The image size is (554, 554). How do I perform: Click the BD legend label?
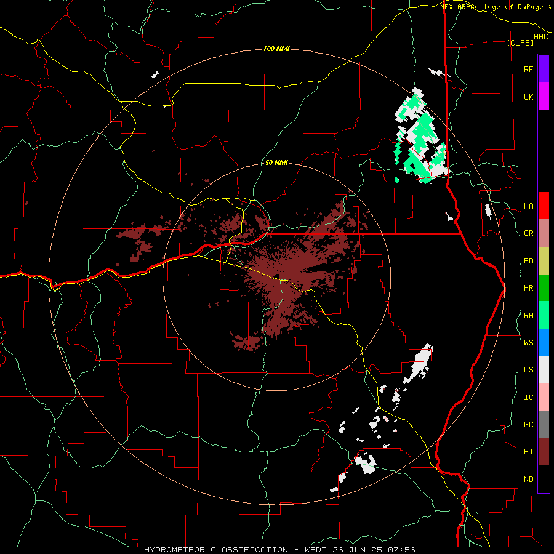(528, 261)
